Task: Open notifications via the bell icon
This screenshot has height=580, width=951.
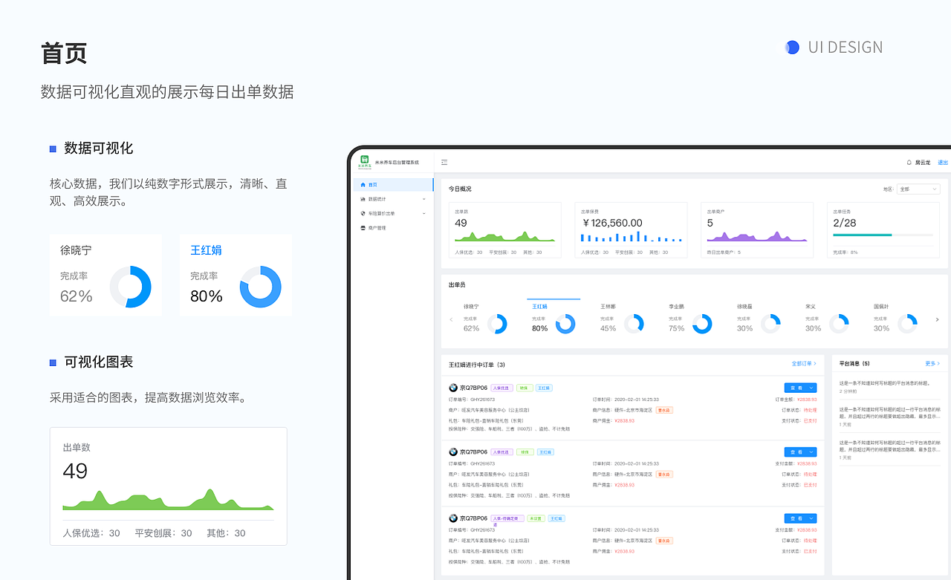Action: [909, 162]
